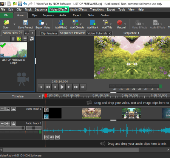The height and width of the screenshot is (158, 170).
Task: Select LIST OF FREEWARE 1.mp4 thumbnail
Action: [14, 50]
